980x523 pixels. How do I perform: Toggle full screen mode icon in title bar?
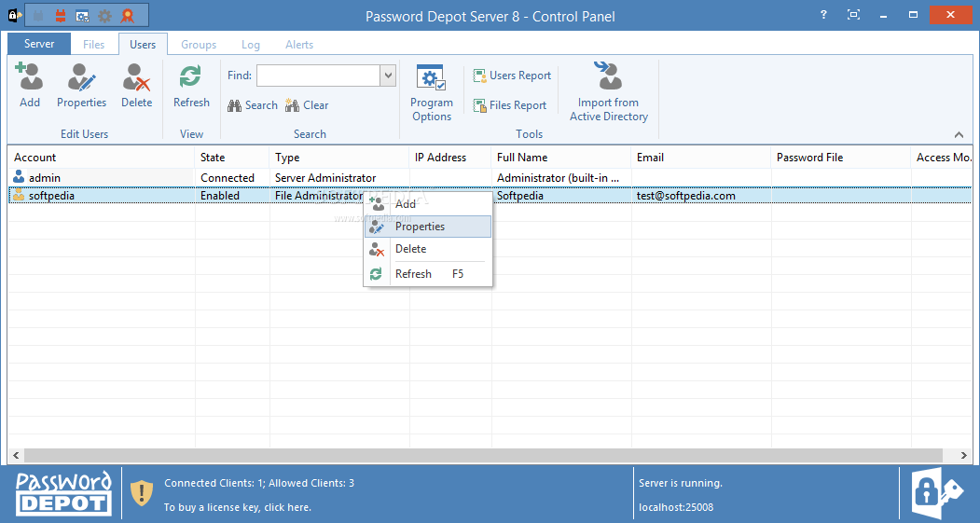point(853,14)
